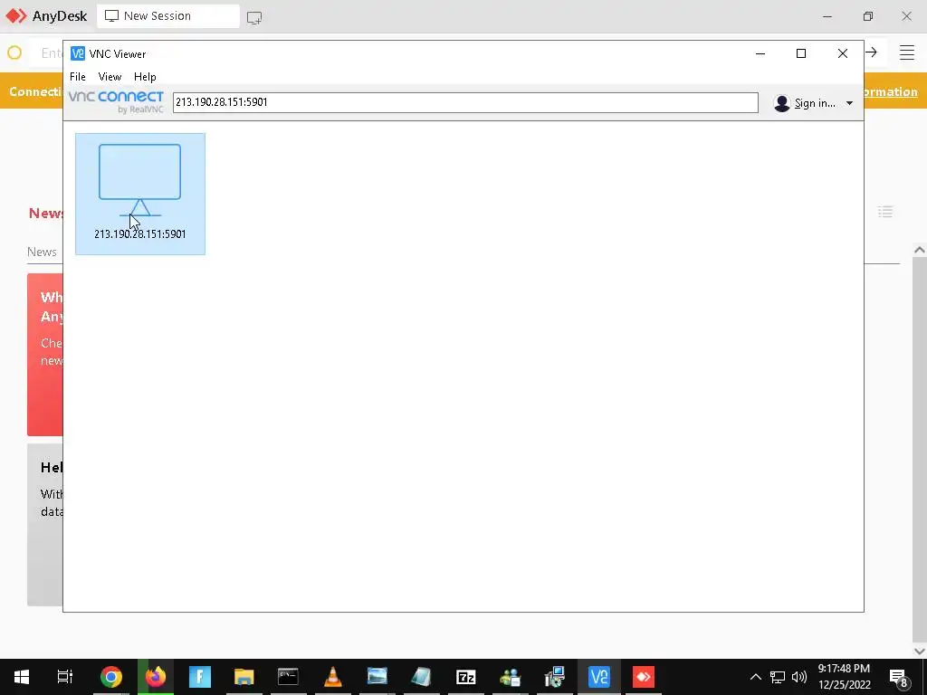
Task: Maximize the VNC Viewer window
Action: 801,53
